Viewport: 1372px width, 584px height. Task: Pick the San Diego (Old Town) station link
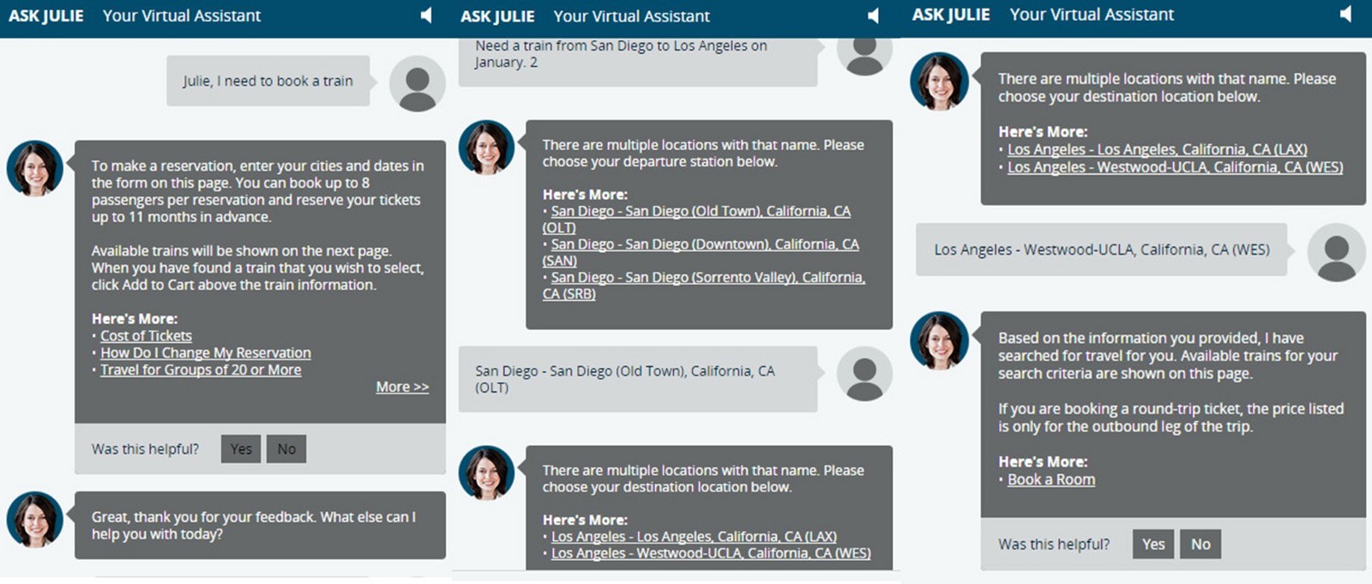[x=700, y=212]
